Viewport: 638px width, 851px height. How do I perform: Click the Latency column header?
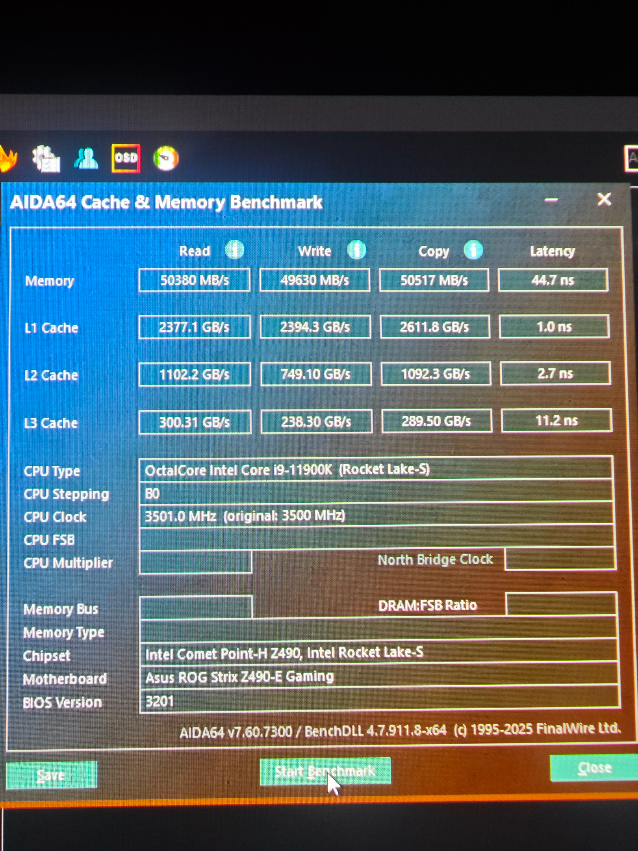553,251
